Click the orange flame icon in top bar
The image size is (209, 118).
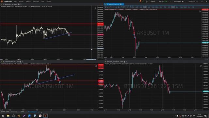point(140,1)
